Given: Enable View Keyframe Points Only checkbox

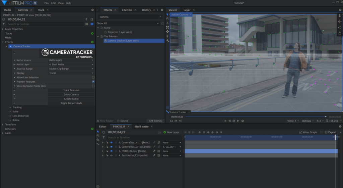Looking at the screenshot, I should point(93,86).
